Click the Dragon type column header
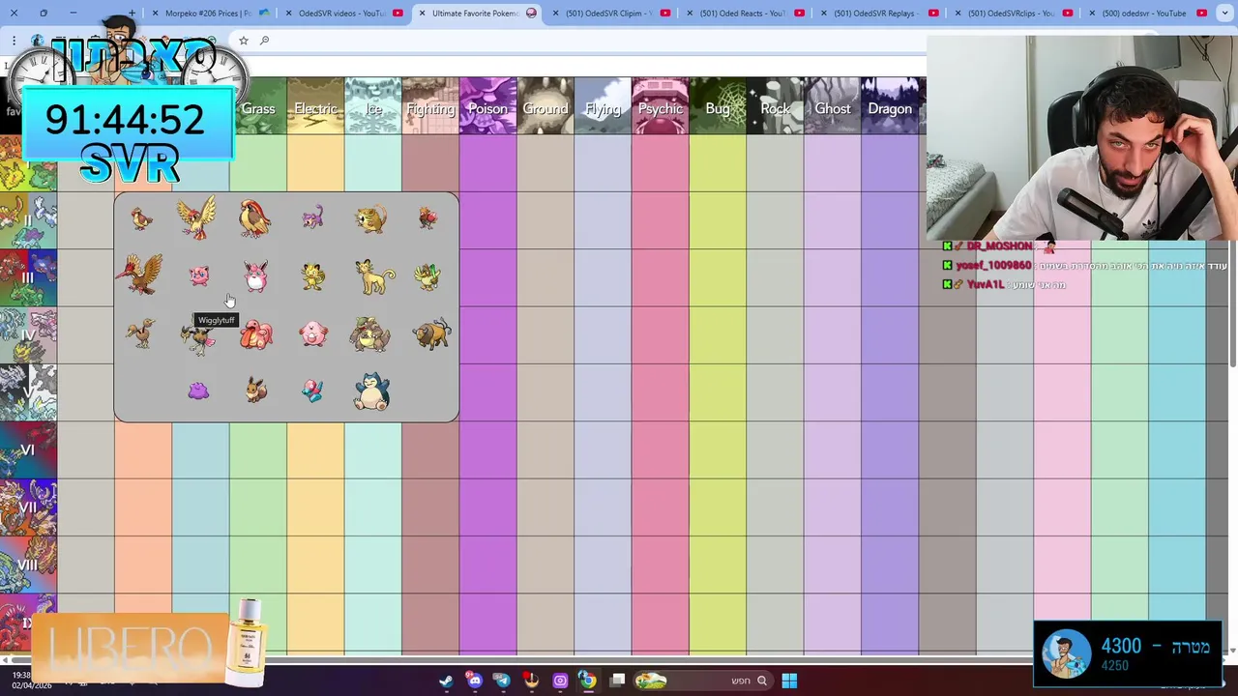This screenshot has height=696, width=1238. (x=890, y=106)
